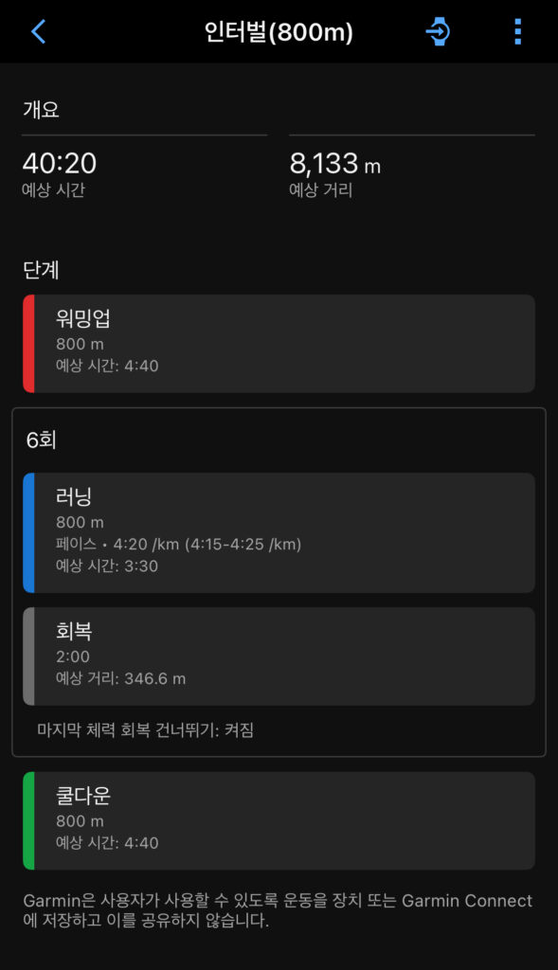Click the blue running color bar
558x970 pixels.
pyautogui.click(x=28, y=532)
